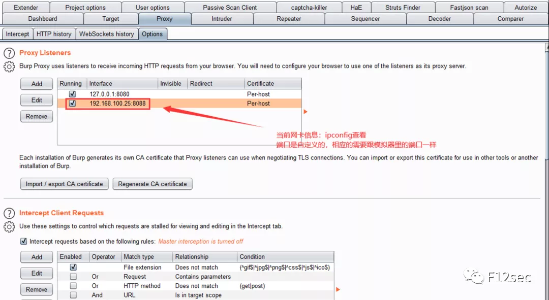The image size is (549, 300).
Task: Remove the selected intercept rule
Action: 37,289
